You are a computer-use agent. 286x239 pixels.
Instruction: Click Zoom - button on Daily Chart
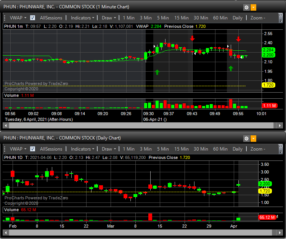[x=258, y=149]
